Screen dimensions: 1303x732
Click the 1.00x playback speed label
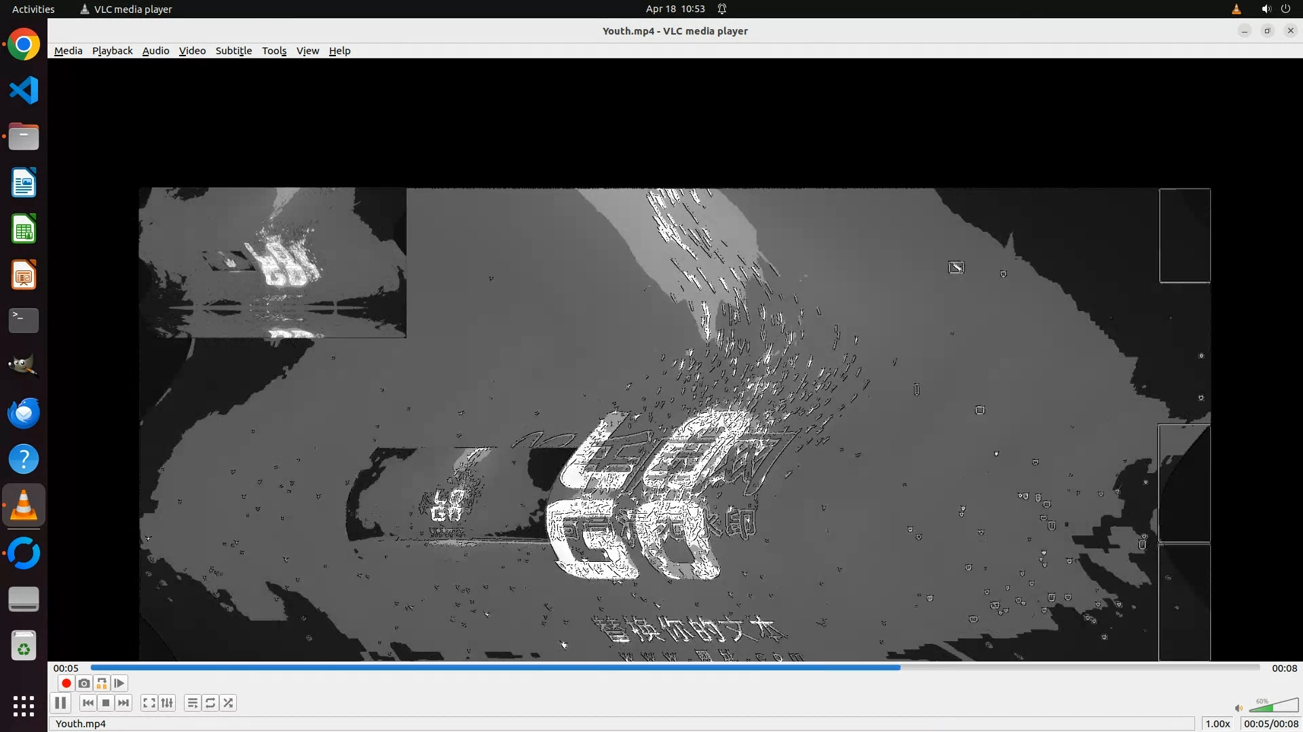pyautogui.click(x=1217, y=723)
